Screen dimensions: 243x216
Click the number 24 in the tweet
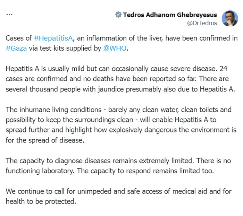223,69
